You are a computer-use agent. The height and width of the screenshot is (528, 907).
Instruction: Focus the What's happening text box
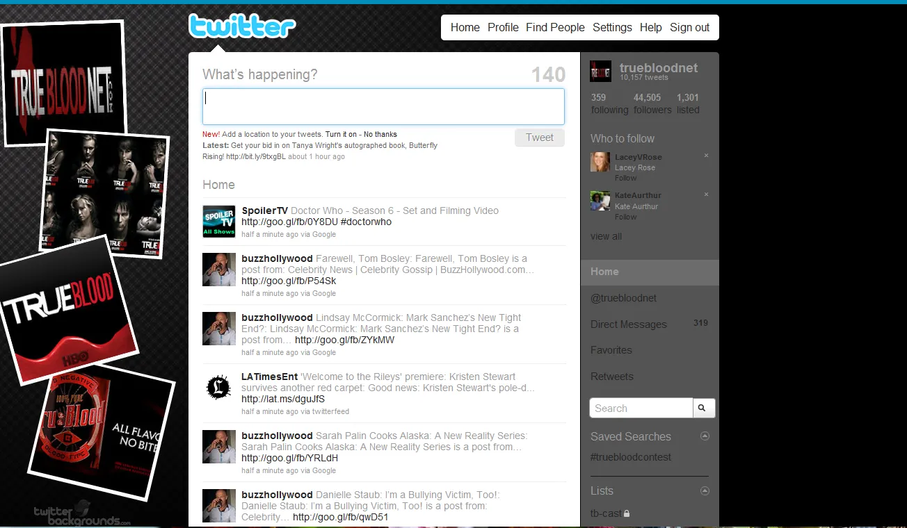(x=383, y=106)
